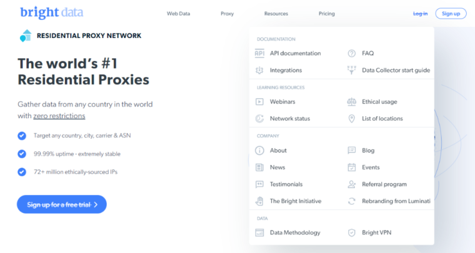
Task: Click the FAQ question mark icon
Action: click(x=351, y=53)
